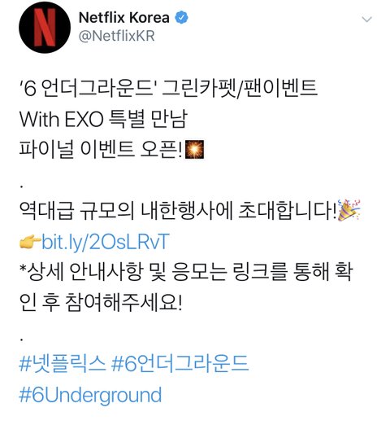The width and height of the screenshot is (390, 425).
Task: Click the '파이널 이벤트 오픈!' text
Action: (x=102, y=150)
